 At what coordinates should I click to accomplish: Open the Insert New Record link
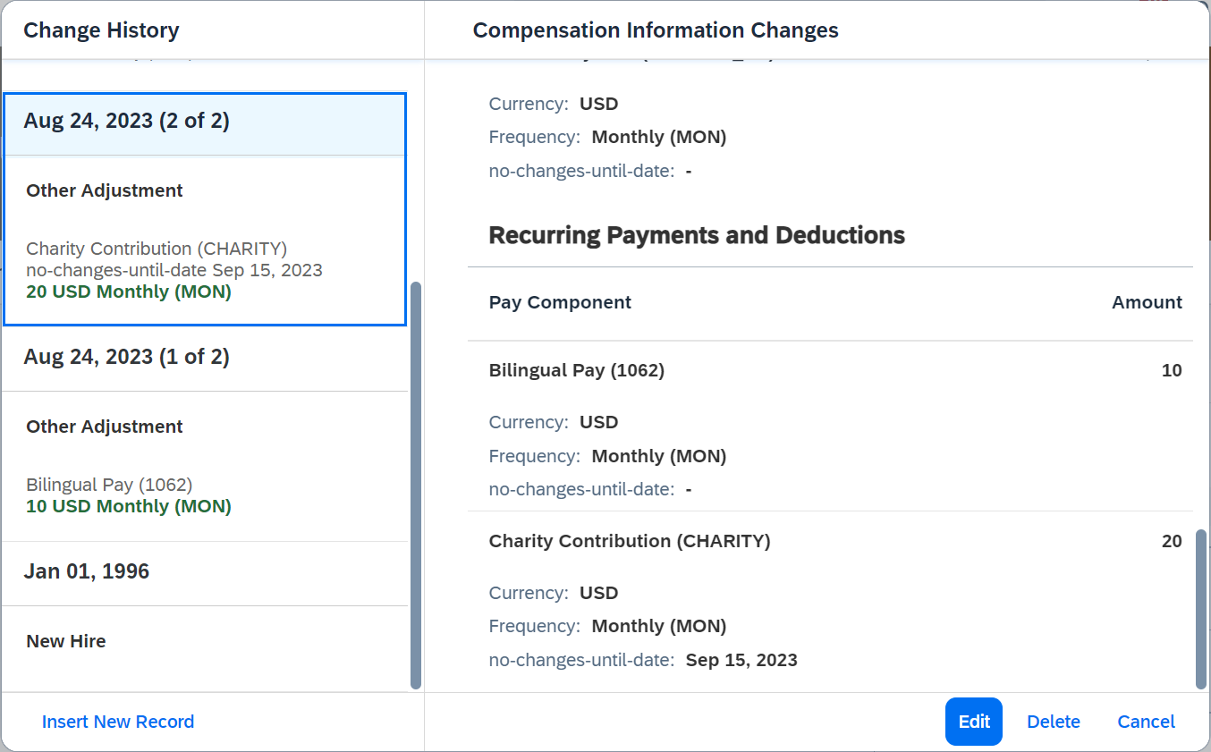[x=118, y=722]
